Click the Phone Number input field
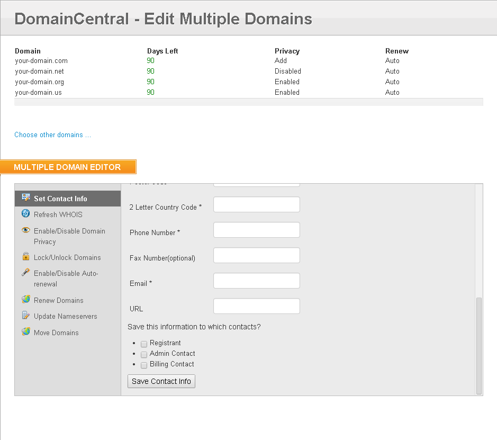497x440 pixels. [x=257, y=230]
